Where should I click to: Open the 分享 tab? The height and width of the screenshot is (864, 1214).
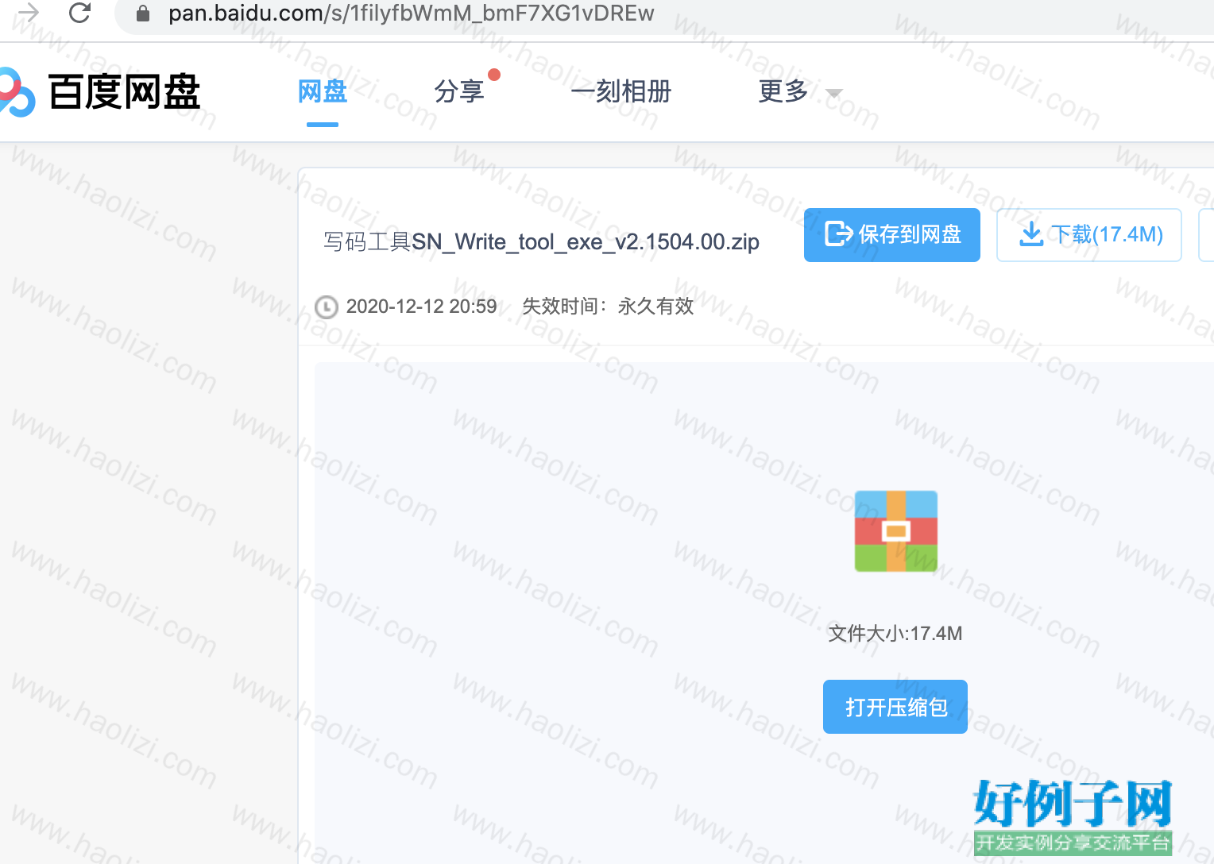coord(459,92)
